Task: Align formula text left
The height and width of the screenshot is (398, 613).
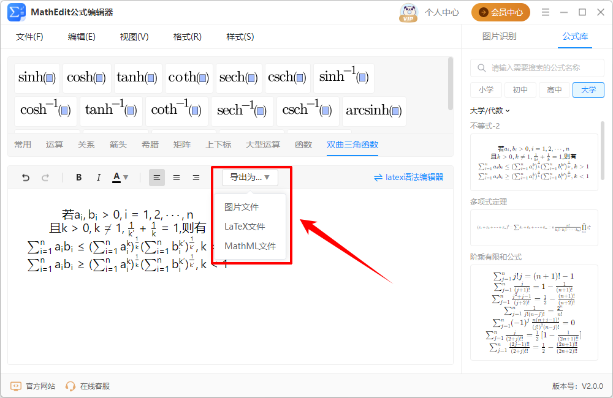Action: 157,178
